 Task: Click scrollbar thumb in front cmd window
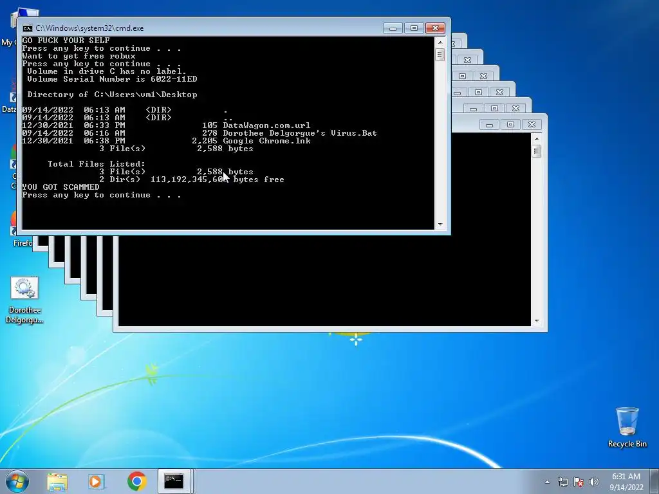click(440, 55)
